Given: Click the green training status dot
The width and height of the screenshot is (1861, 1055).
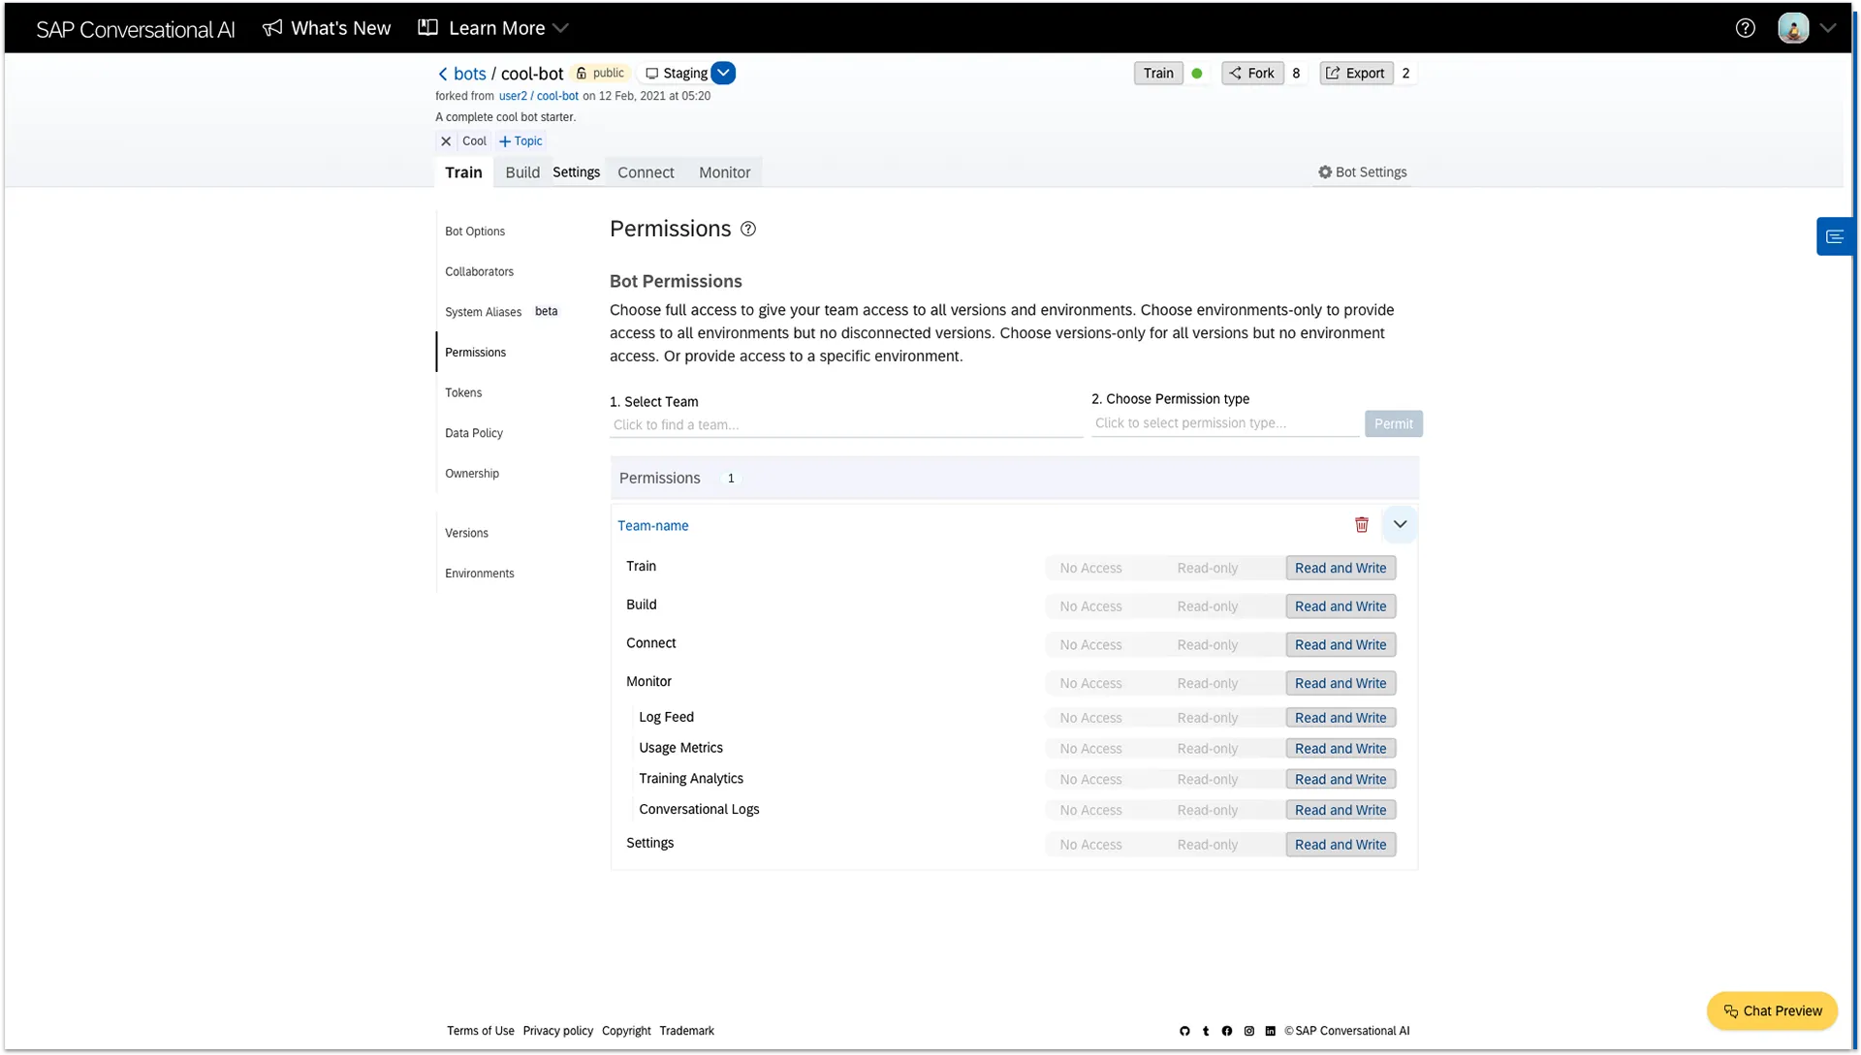Looking at the screenshot, I should [x=1197, y=74].
